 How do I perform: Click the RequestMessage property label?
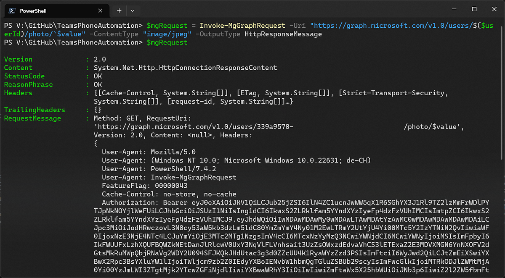(32, 118)
